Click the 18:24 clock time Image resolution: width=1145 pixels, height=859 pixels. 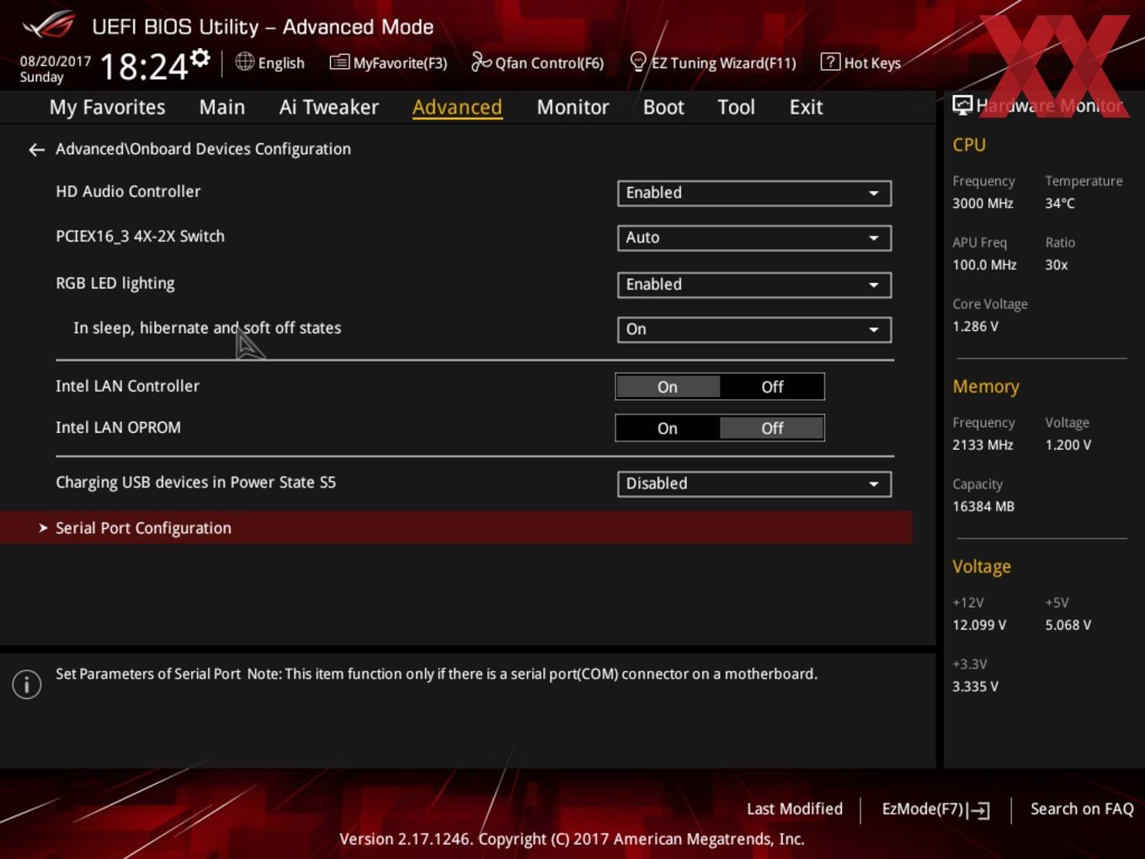coord(143,67)
